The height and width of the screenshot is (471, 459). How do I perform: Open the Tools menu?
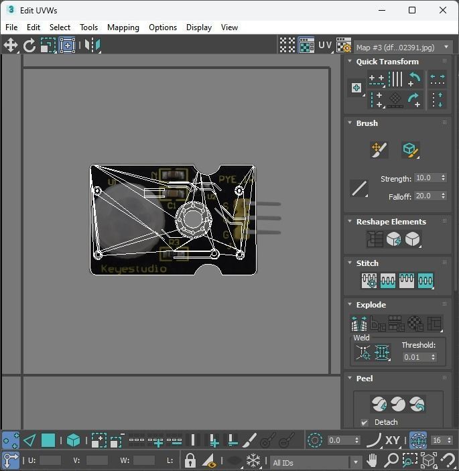(88, 27)
